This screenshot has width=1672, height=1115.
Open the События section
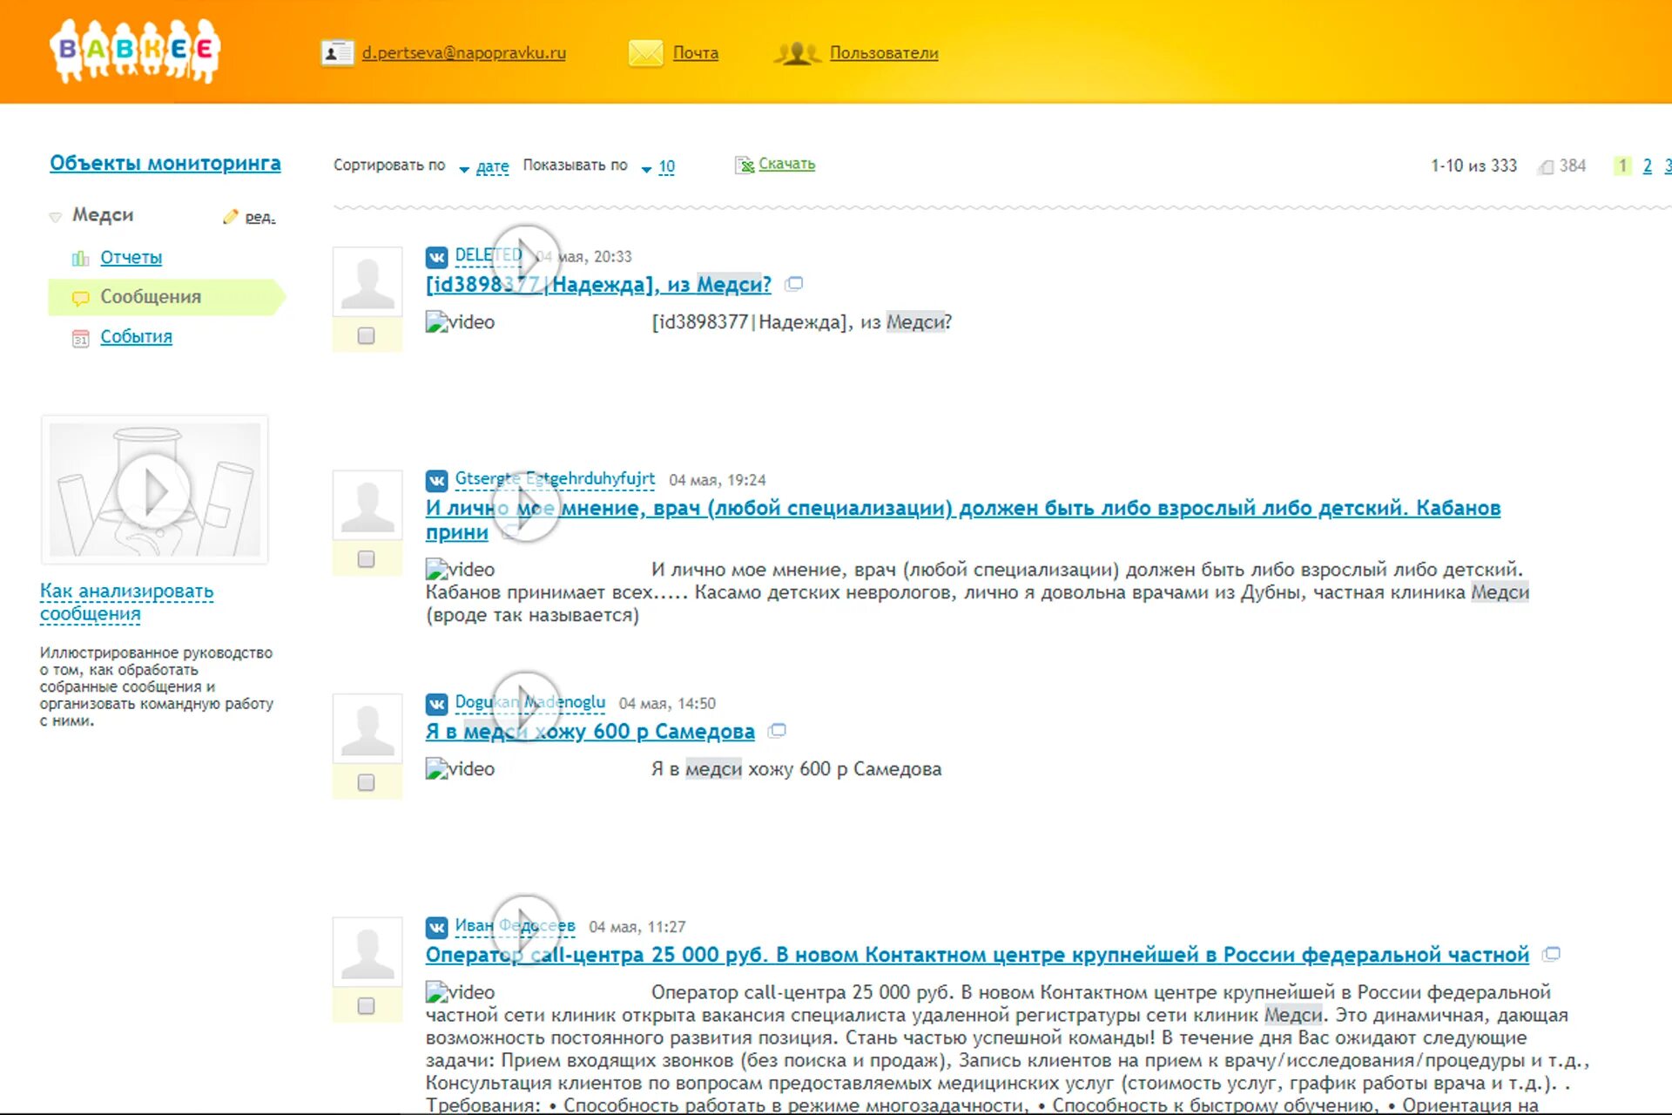click(136, 336)
